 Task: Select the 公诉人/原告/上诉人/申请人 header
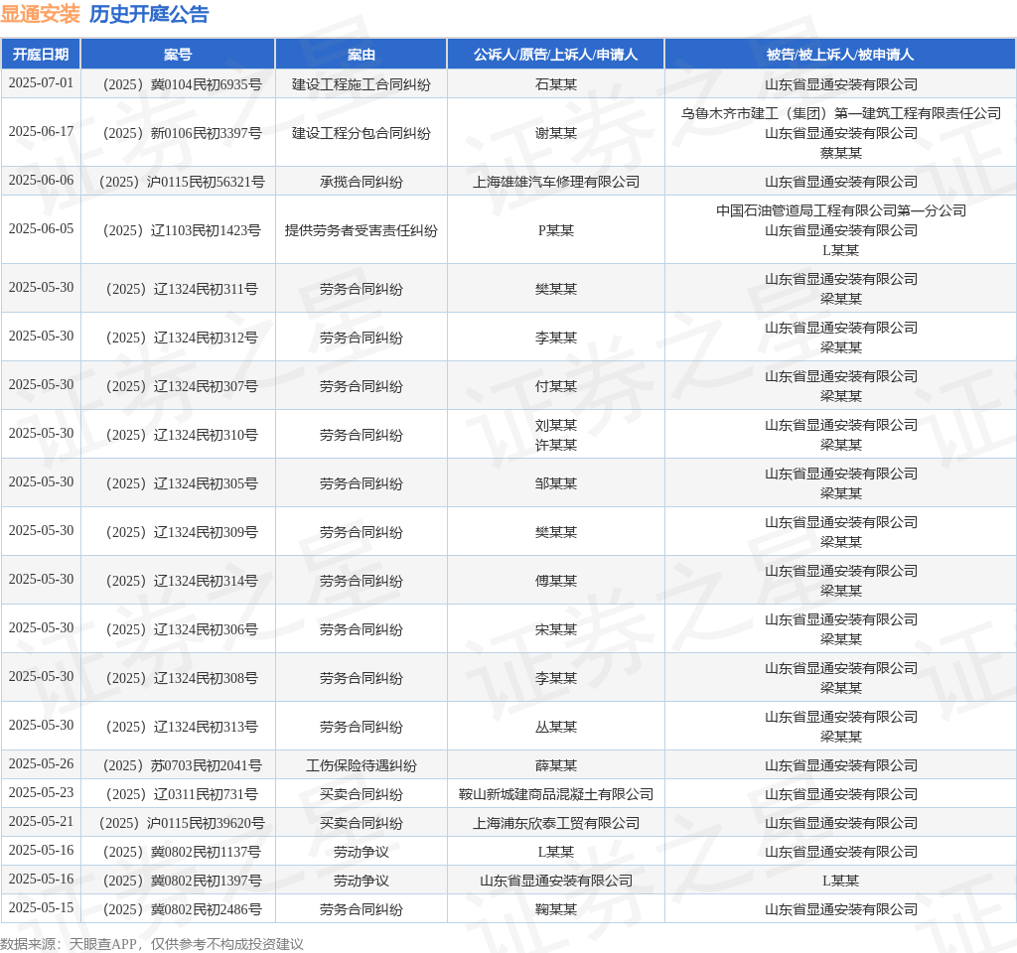pyautogui.click(x=556, y=55)
